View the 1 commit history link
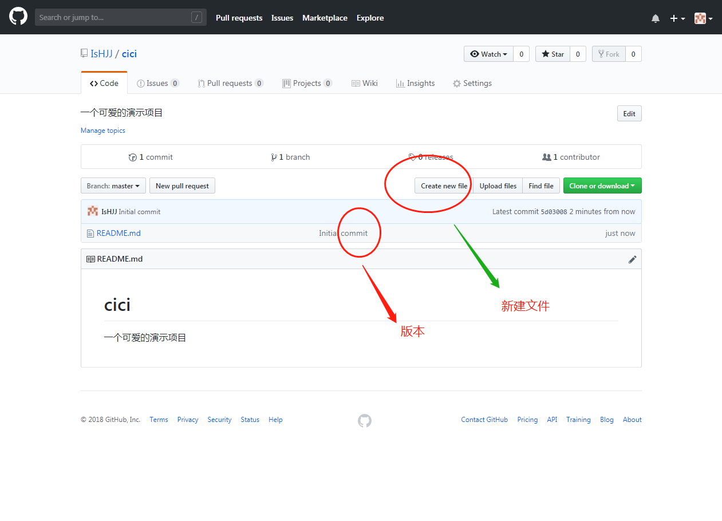Screen dimensions: 722x521 coord(151,157)
